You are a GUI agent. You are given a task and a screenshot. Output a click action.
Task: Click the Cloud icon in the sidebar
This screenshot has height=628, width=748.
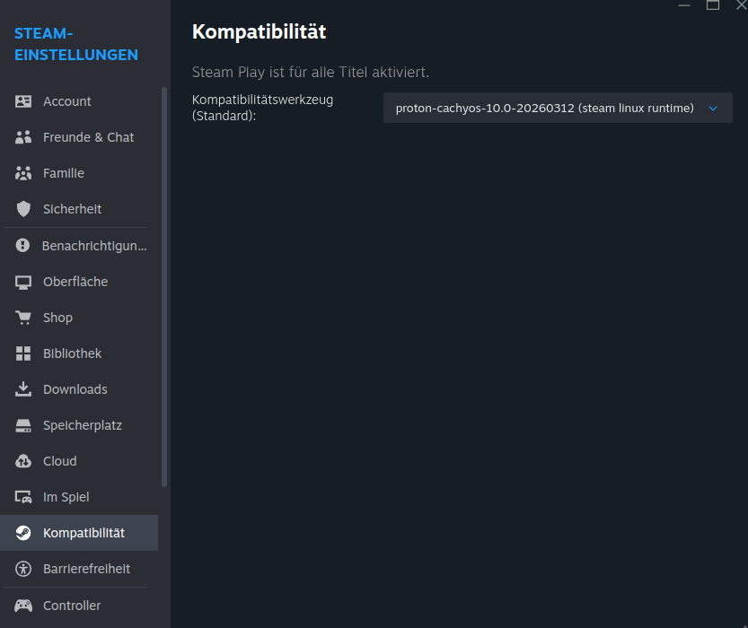(x=23, y=460)
